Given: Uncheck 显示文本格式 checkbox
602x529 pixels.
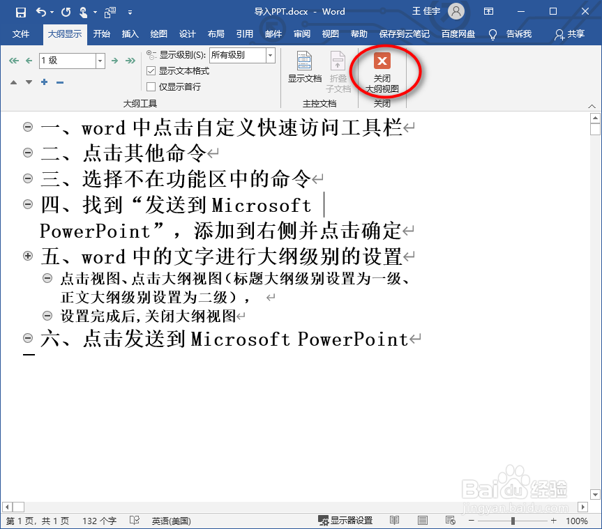Looking at the screenshot, I should [x=151, y=71].
